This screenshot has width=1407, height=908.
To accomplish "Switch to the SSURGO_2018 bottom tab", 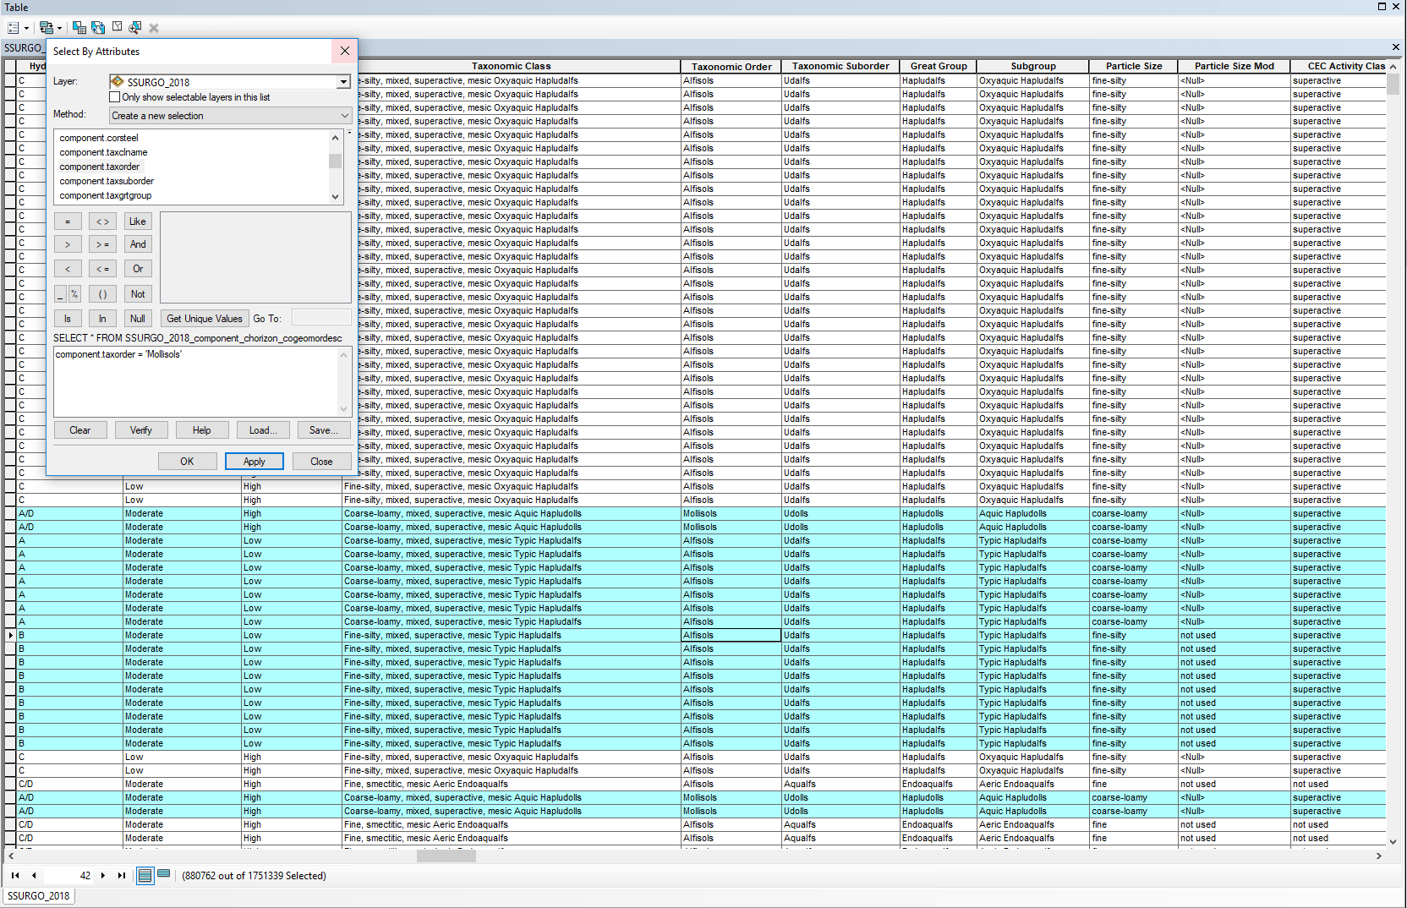I will [x=39, y=896].
